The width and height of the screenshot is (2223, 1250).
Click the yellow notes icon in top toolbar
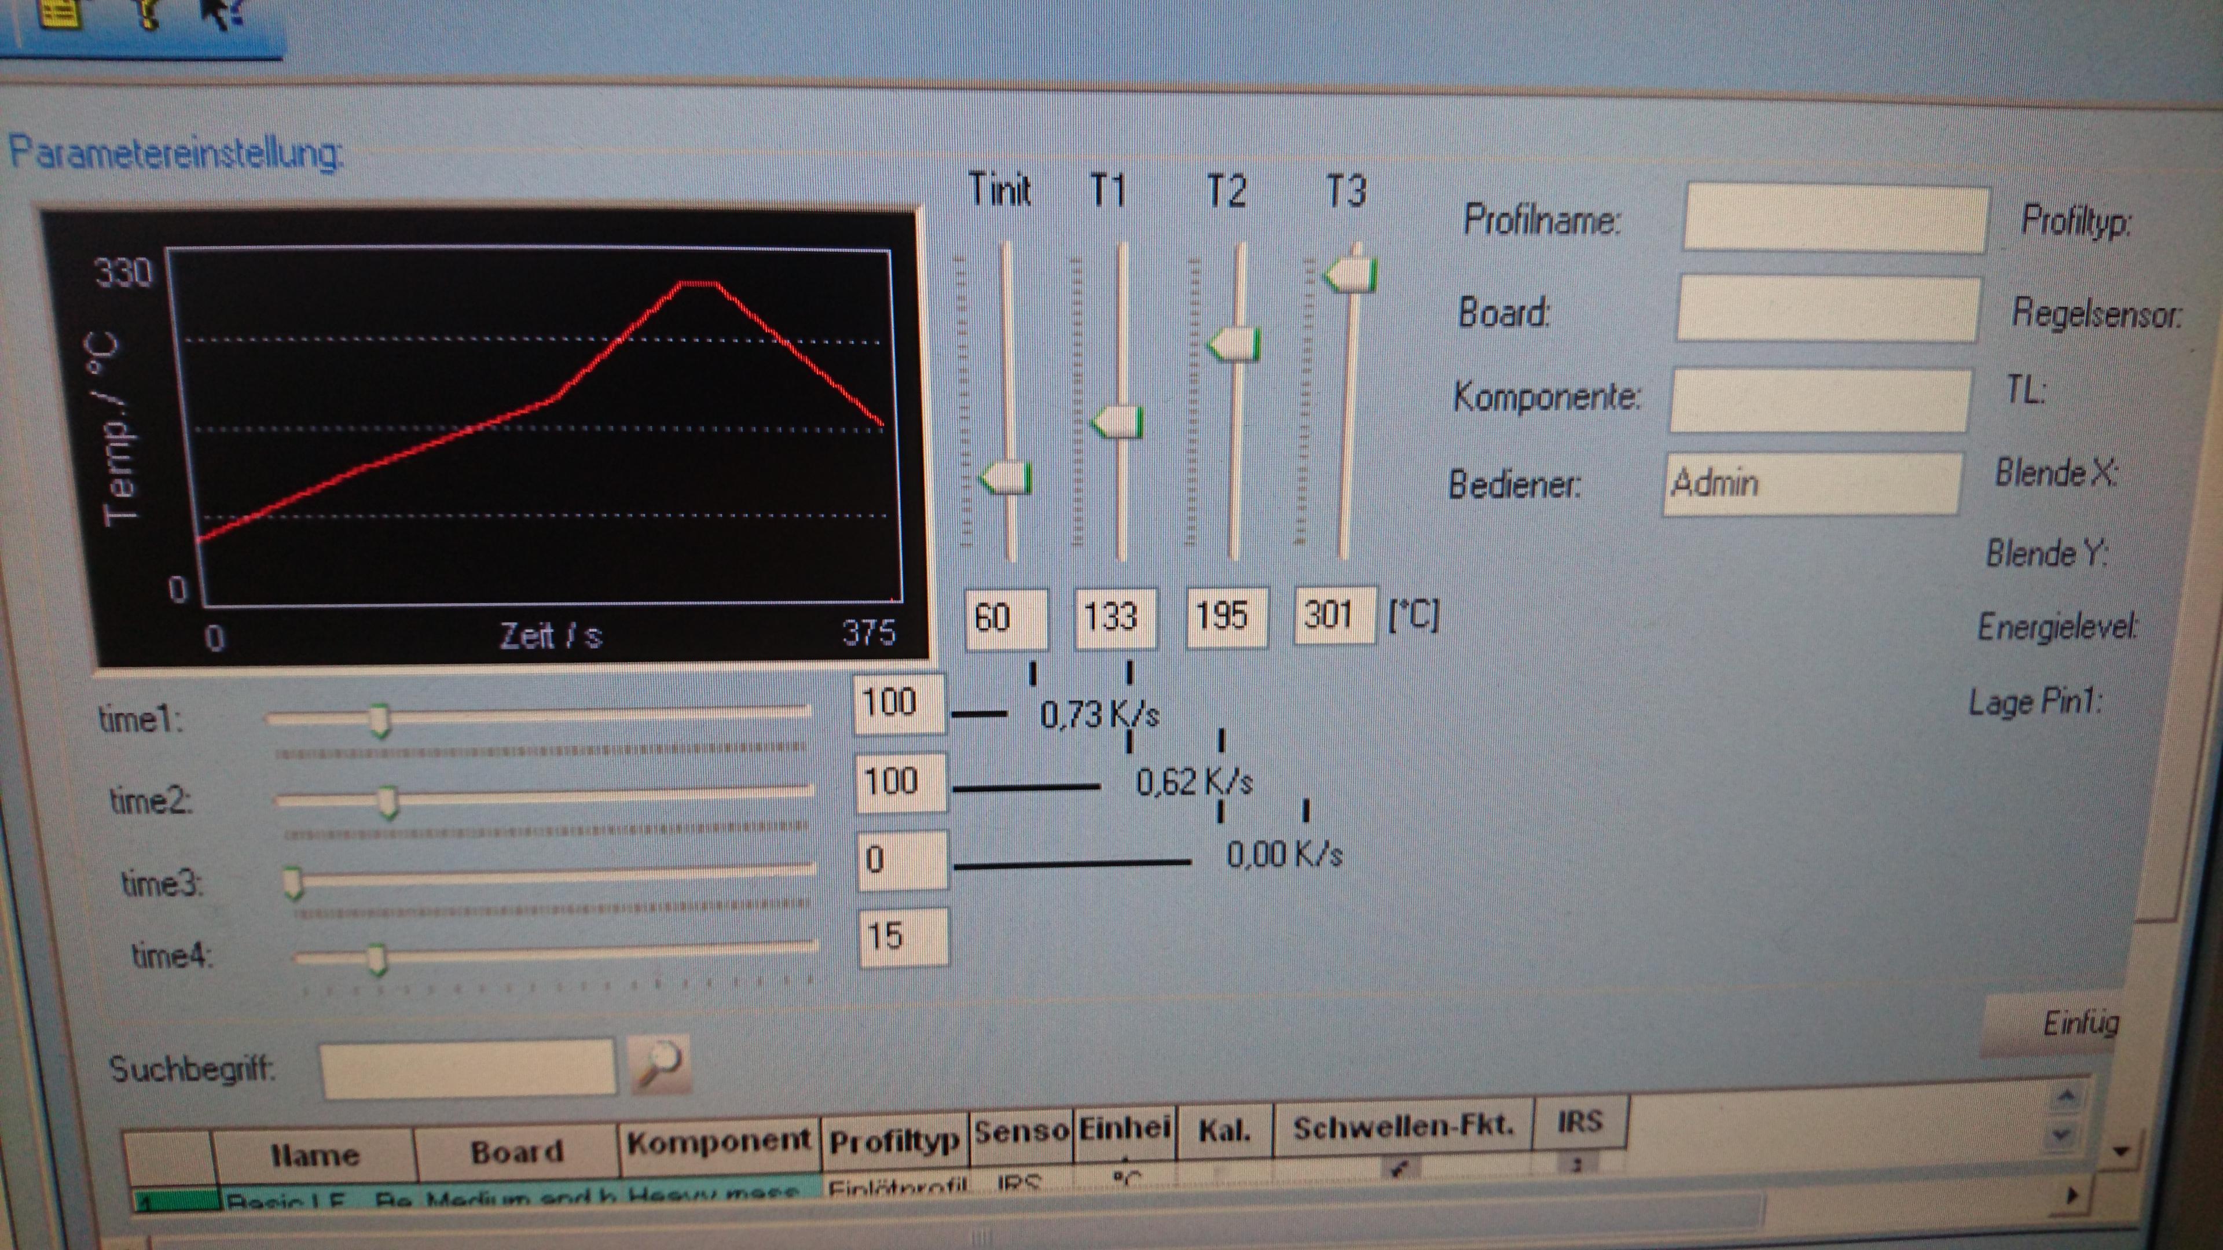(x=60, y=12)
